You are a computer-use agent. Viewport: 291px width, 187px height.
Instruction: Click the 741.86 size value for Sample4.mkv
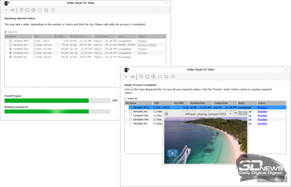pyautogui.click(x=64, y=53)
